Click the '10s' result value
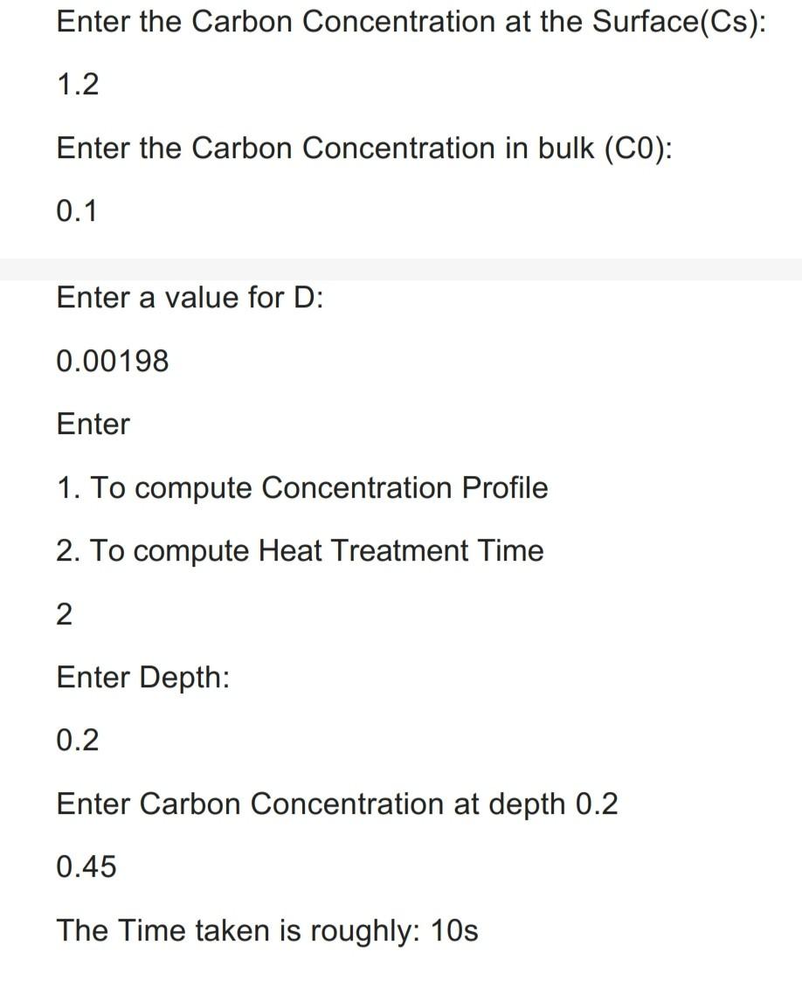 click(454, 931)
